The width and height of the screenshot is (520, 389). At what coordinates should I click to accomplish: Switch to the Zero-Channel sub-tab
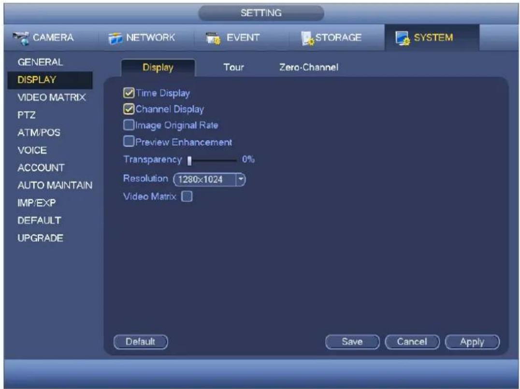click(x=309, y=67)
